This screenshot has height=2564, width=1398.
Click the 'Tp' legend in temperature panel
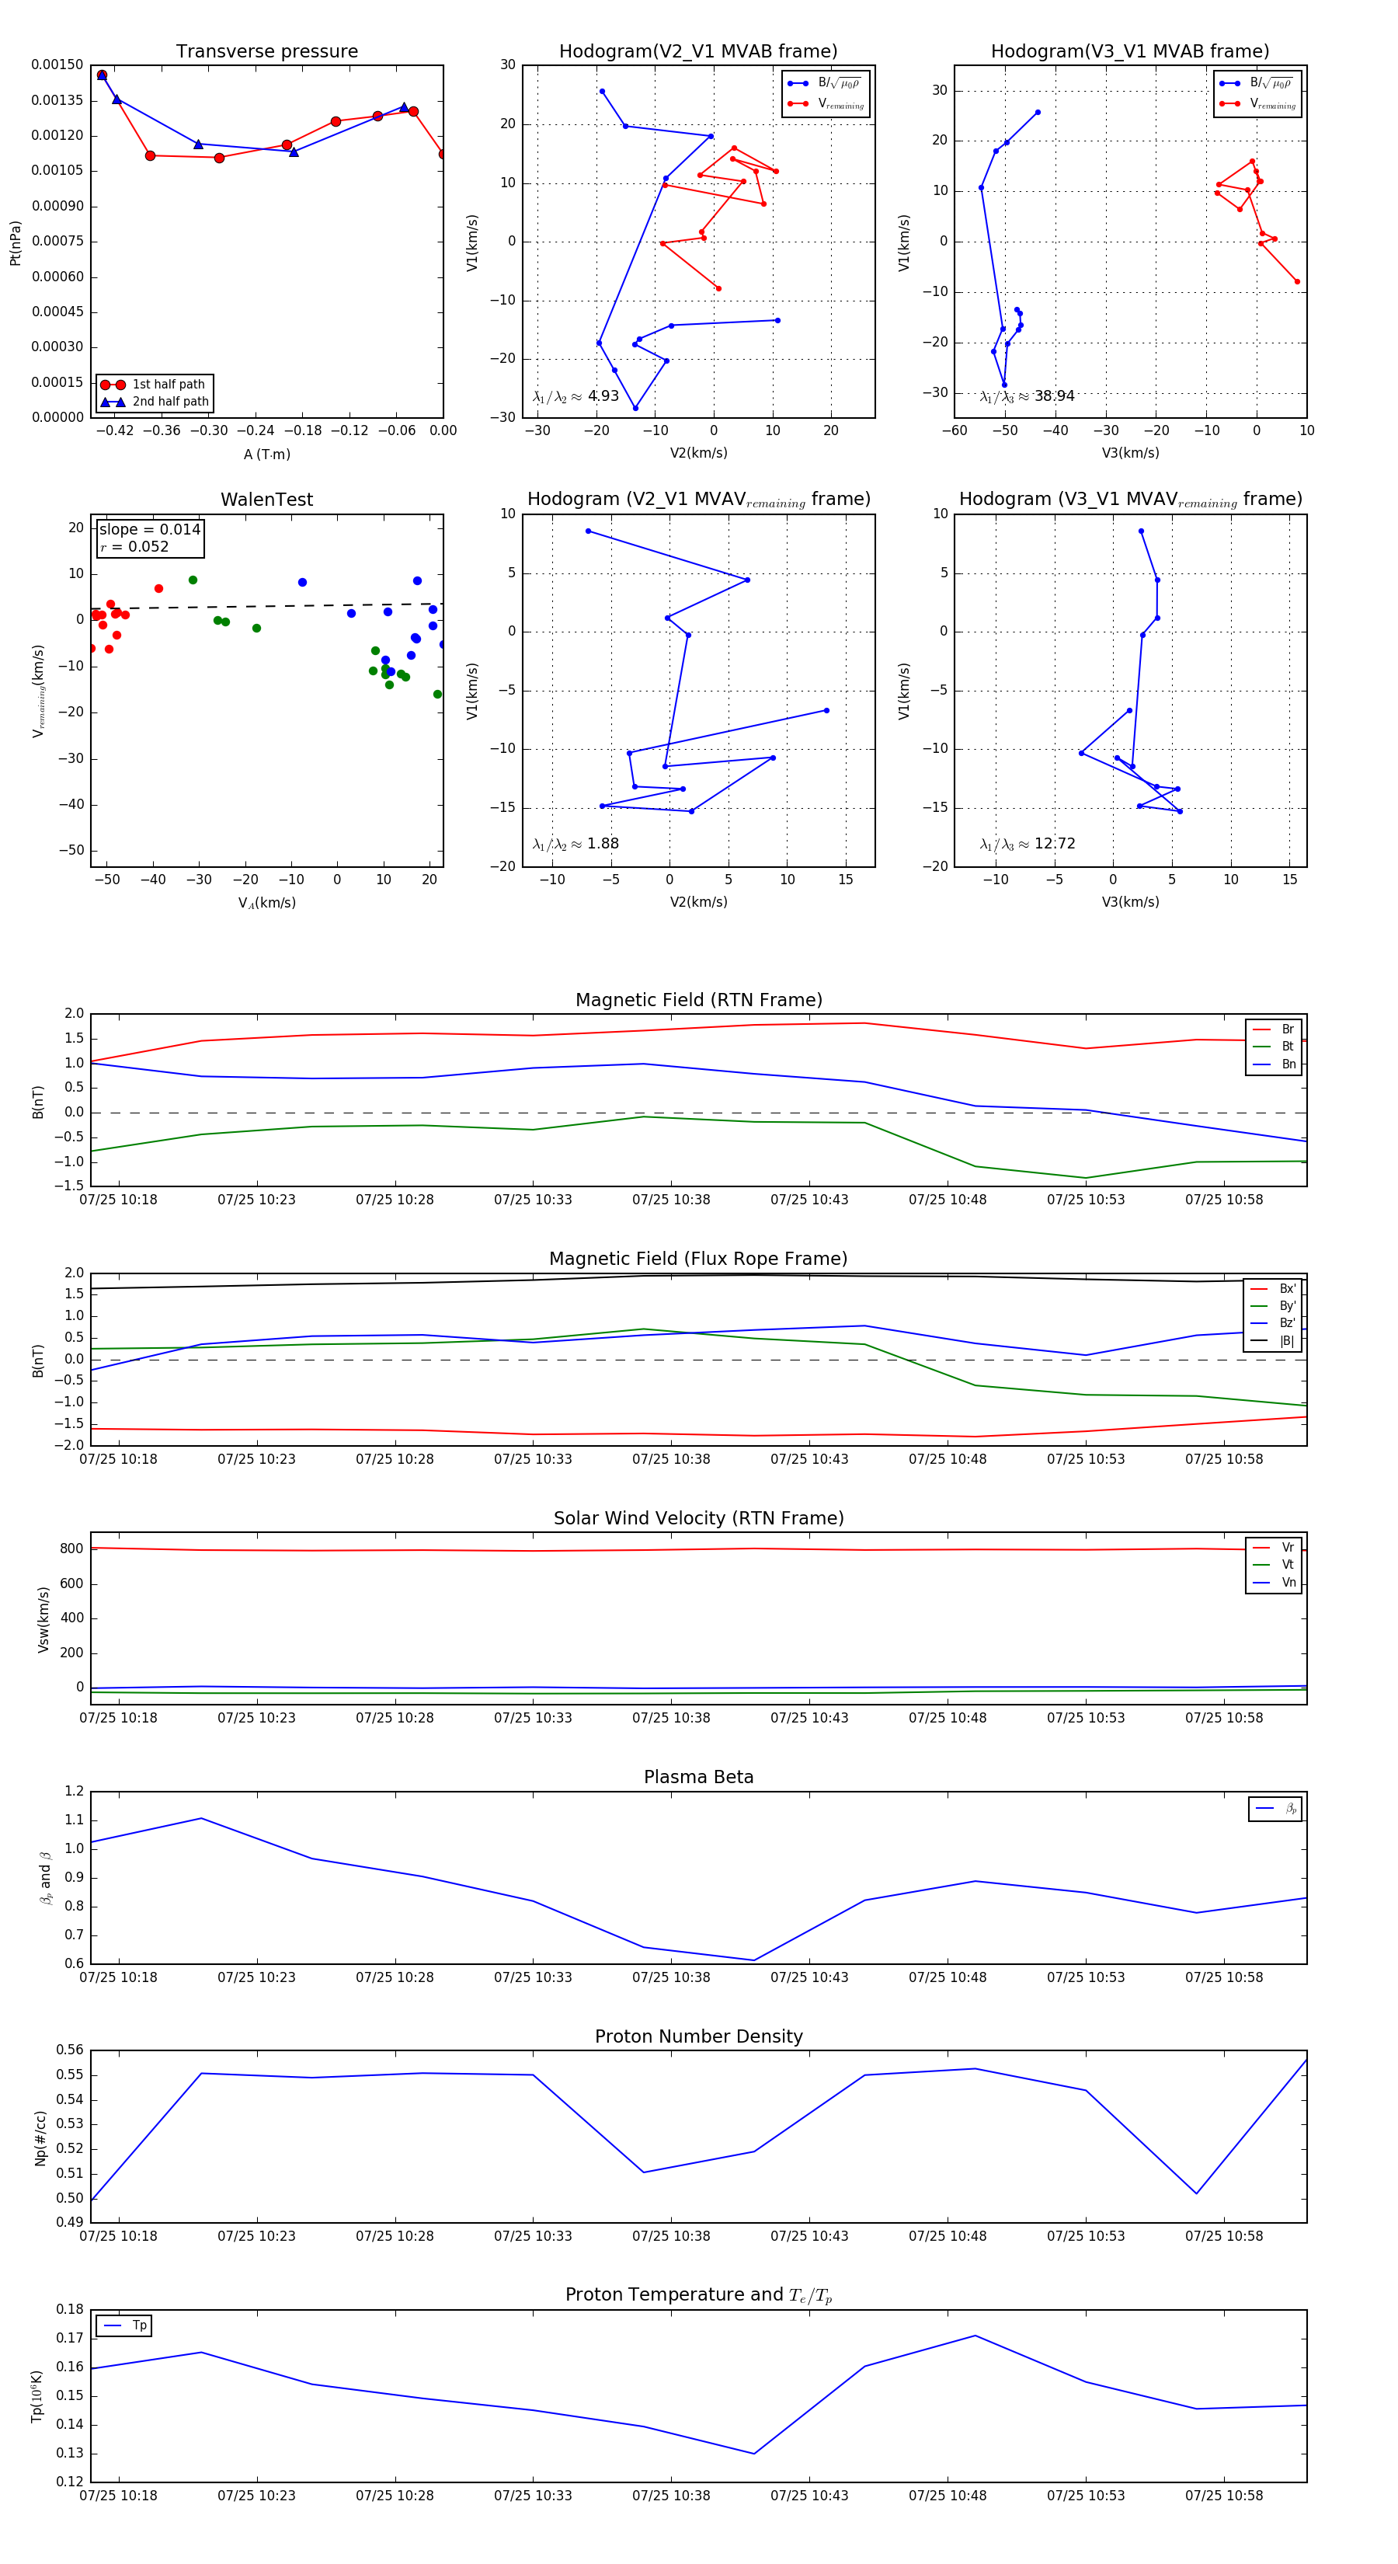pos(124,2326)
